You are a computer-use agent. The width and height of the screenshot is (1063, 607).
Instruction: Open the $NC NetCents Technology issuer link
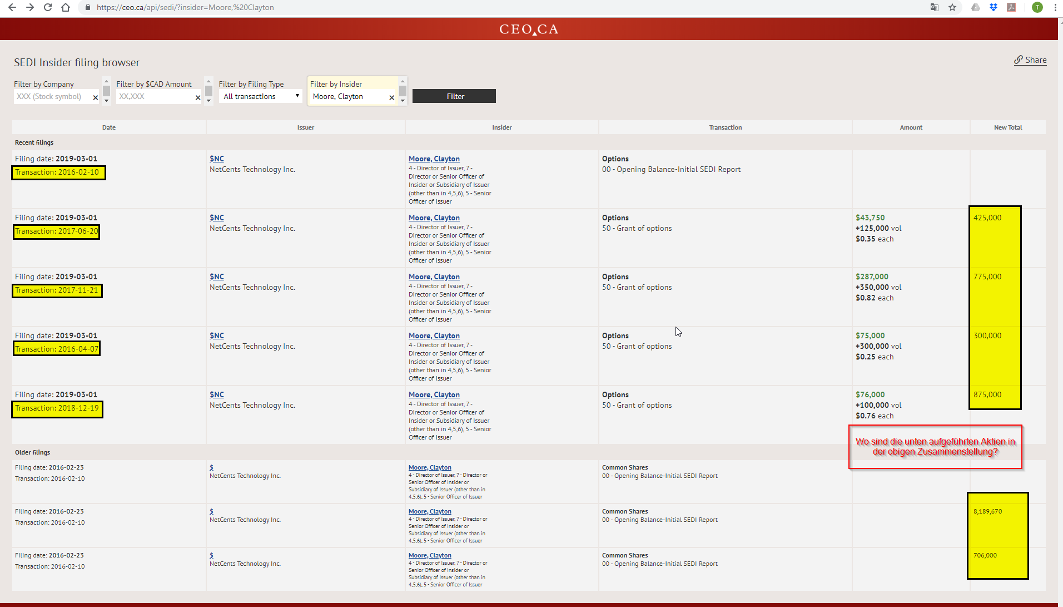(216, 159)
